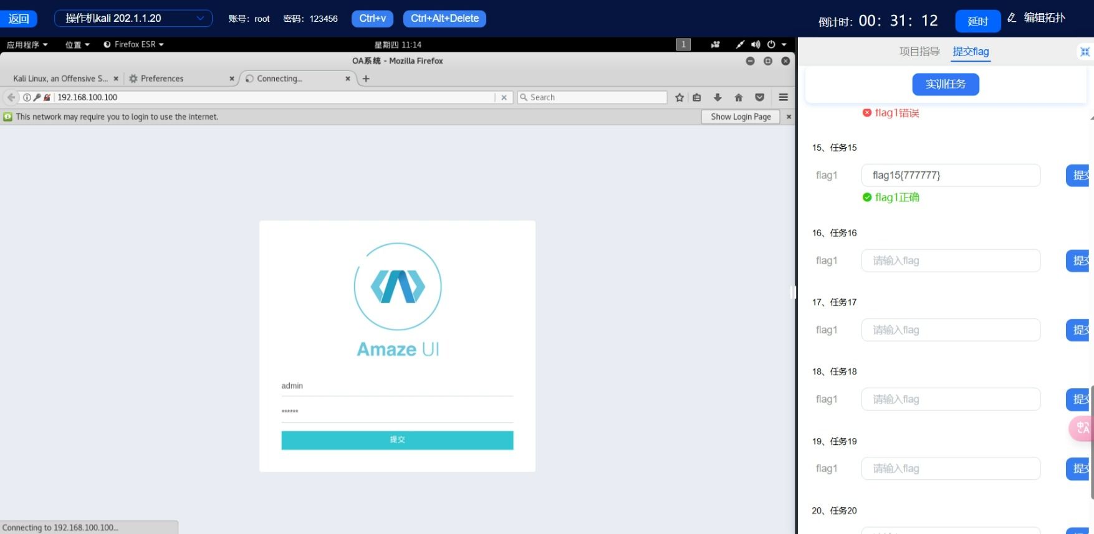Open the Firefox hamburger menu
Screen dimensions: 1094x534
(x=784, y=97)
